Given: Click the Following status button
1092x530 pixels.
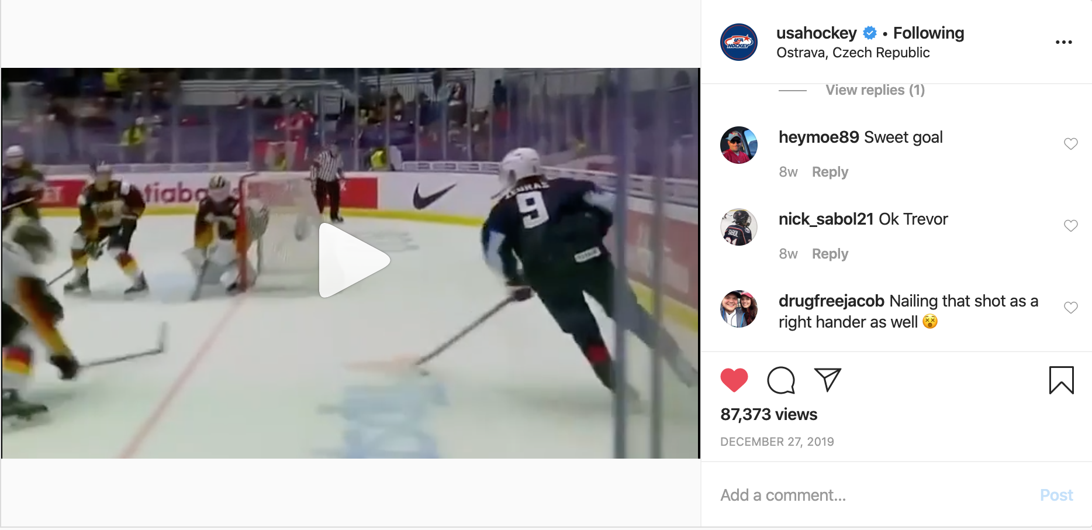Looking at the screenshot, I should (929, 33).
